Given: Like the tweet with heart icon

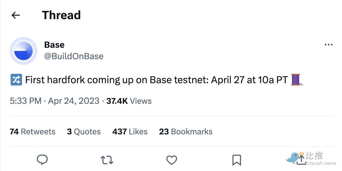Looking at the screenshot, I should (172, 160).
